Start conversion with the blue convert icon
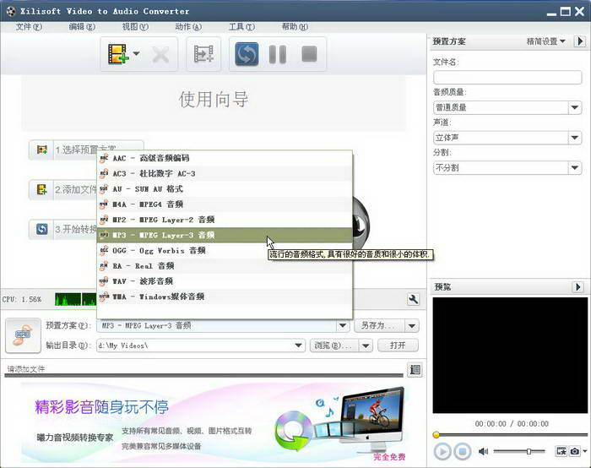591x468 pixels. [247, 54]
